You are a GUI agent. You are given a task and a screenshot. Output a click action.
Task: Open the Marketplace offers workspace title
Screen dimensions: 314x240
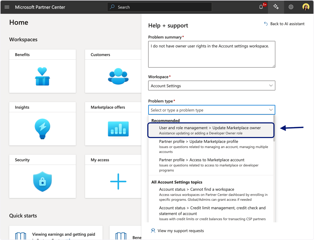pos(108,107)
